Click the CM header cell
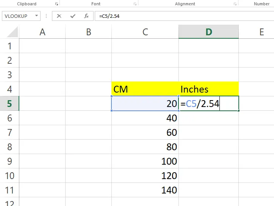The width and height of the screenshot is (274, 206). 145,89
